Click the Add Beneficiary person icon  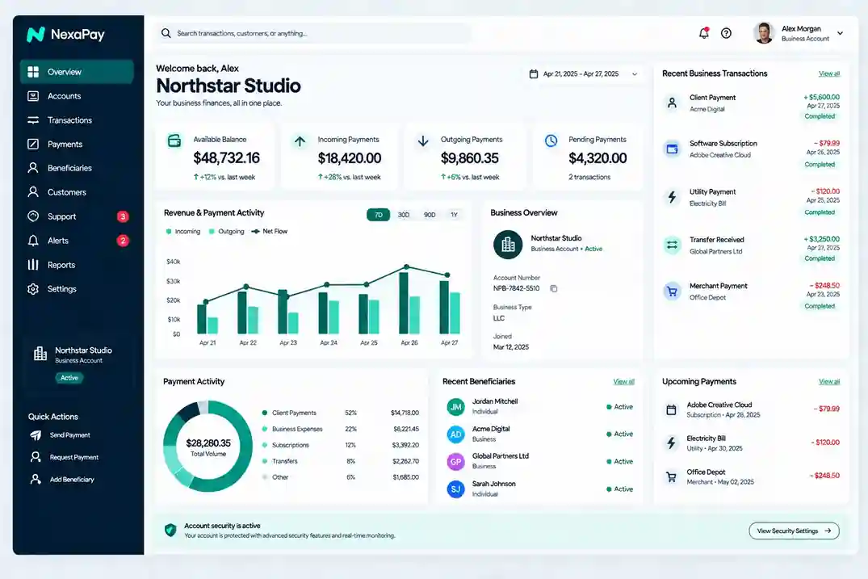[x=36, y=480]
